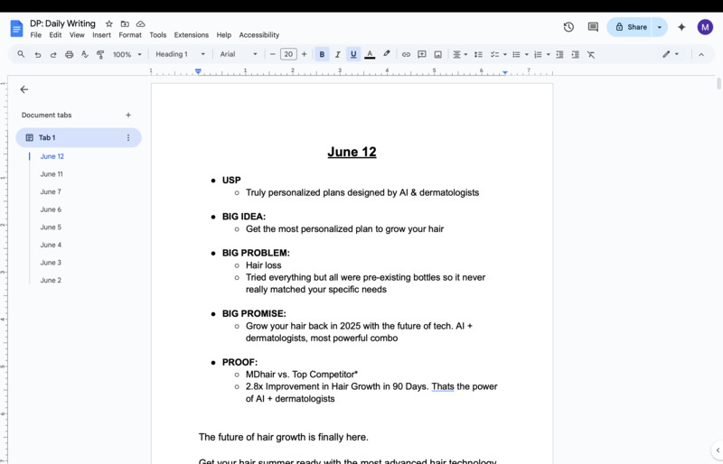Open zoom level dropdown
Image resolution: width=723 pixels, height=464 pixels.
(127, 54)
